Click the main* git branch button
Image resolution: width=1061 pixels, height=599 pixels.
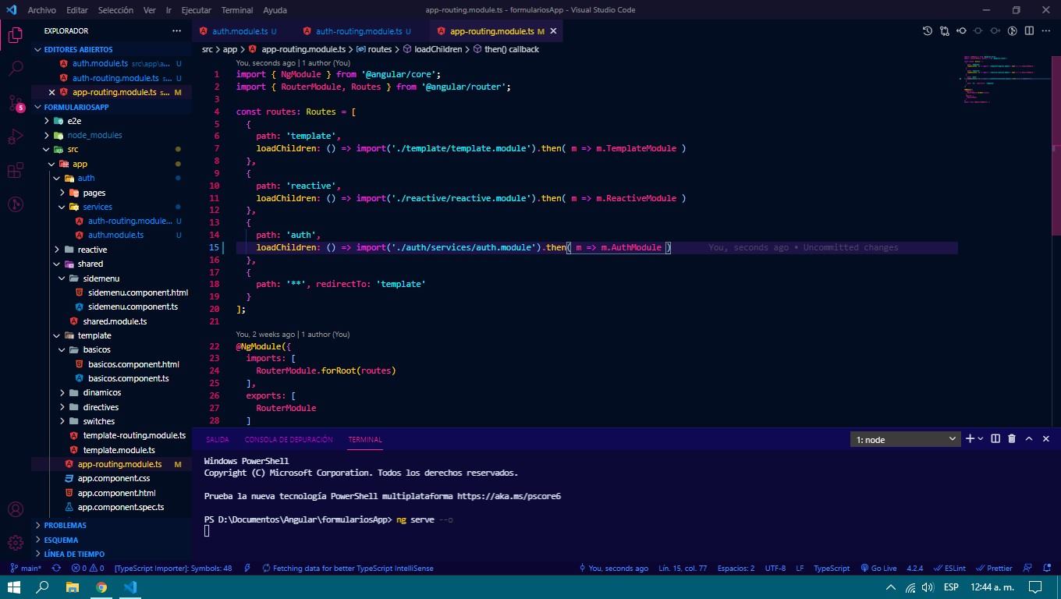point(27,569)
